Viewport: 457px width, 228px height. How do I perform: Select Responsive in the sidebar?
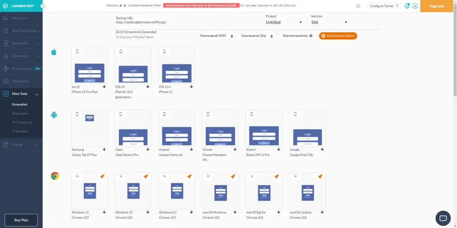(20, 113)
